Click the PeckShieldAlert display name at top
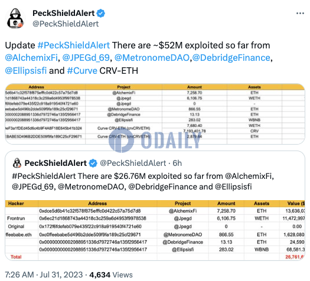Screen dimensions: 310x281 point(64,13)
